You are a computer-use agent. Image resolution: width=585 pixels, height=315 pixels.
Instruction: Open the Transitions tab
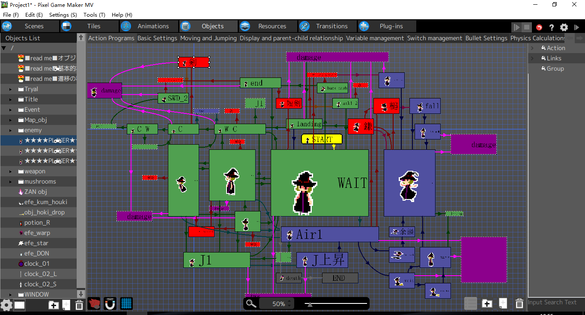tap(327, 26)
